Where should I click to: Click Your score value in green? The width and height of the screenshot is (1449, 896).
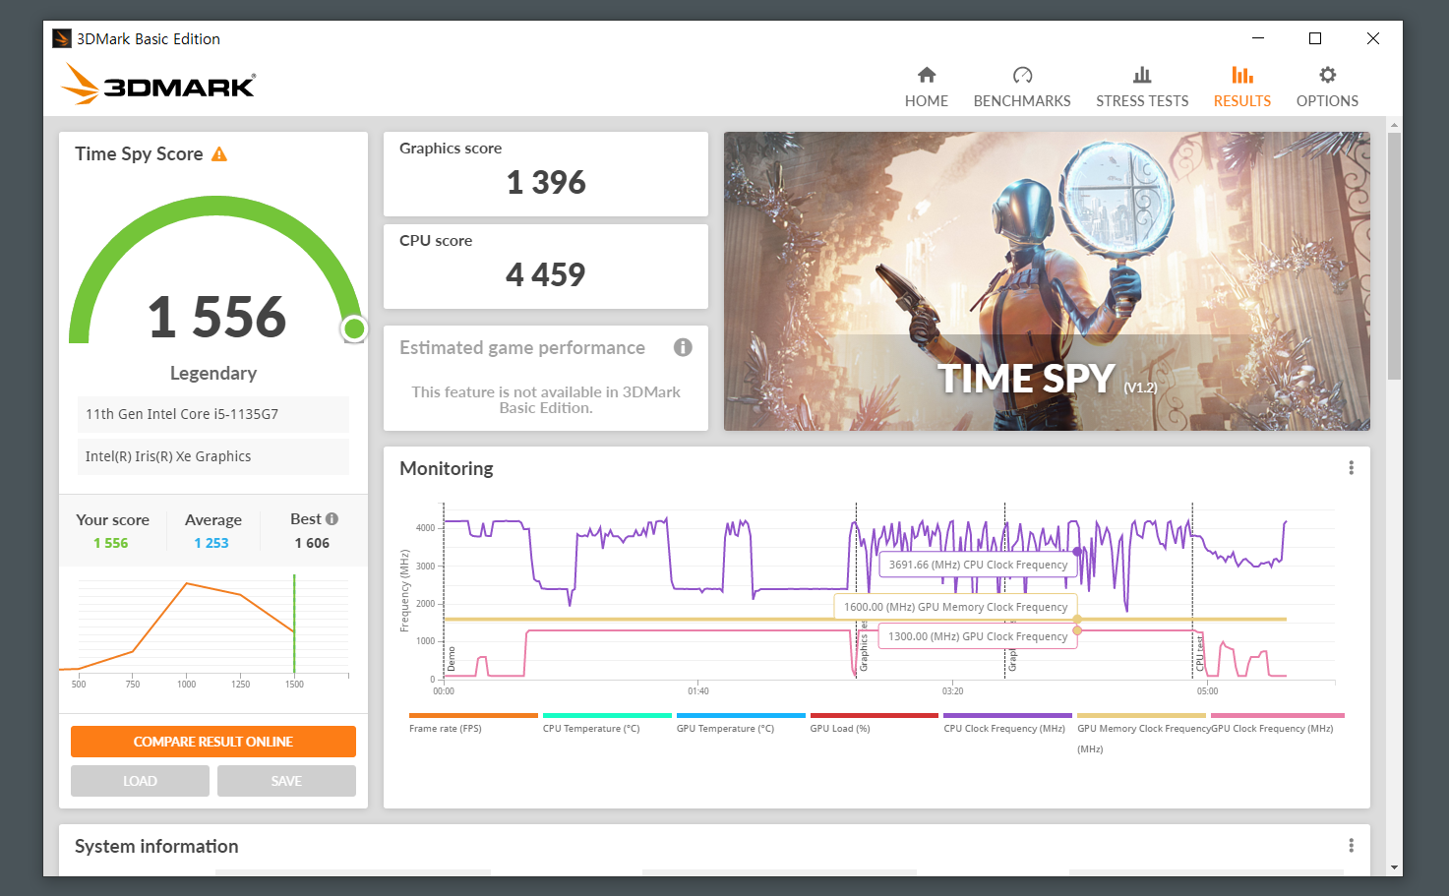(x=111, y=543)
